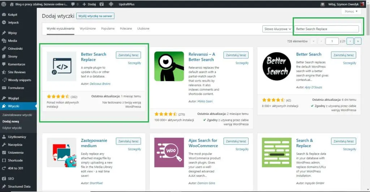Image resolution: width=370 pixels, height=192 pixels.
Task: Install Ajax Search for WooCommerce plugin
Action: point(236,141)
